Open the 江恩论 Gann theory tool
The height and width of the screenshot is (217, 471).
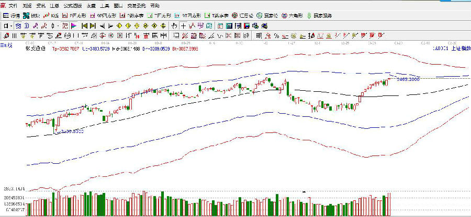tap(243, 15)
